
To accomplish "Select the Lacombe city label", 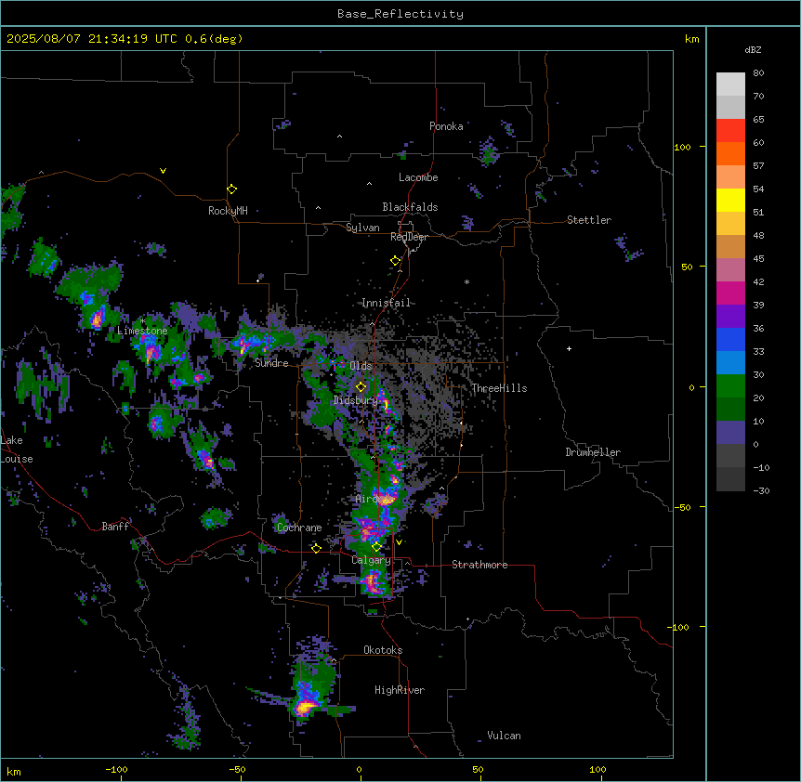I will coord(418,177).
